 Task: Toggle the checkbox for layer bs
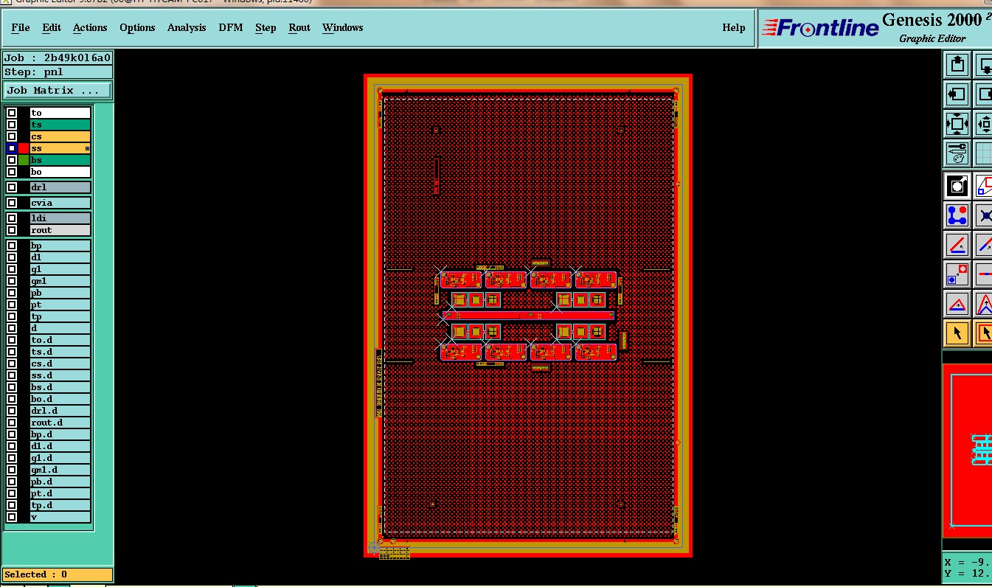12,160
